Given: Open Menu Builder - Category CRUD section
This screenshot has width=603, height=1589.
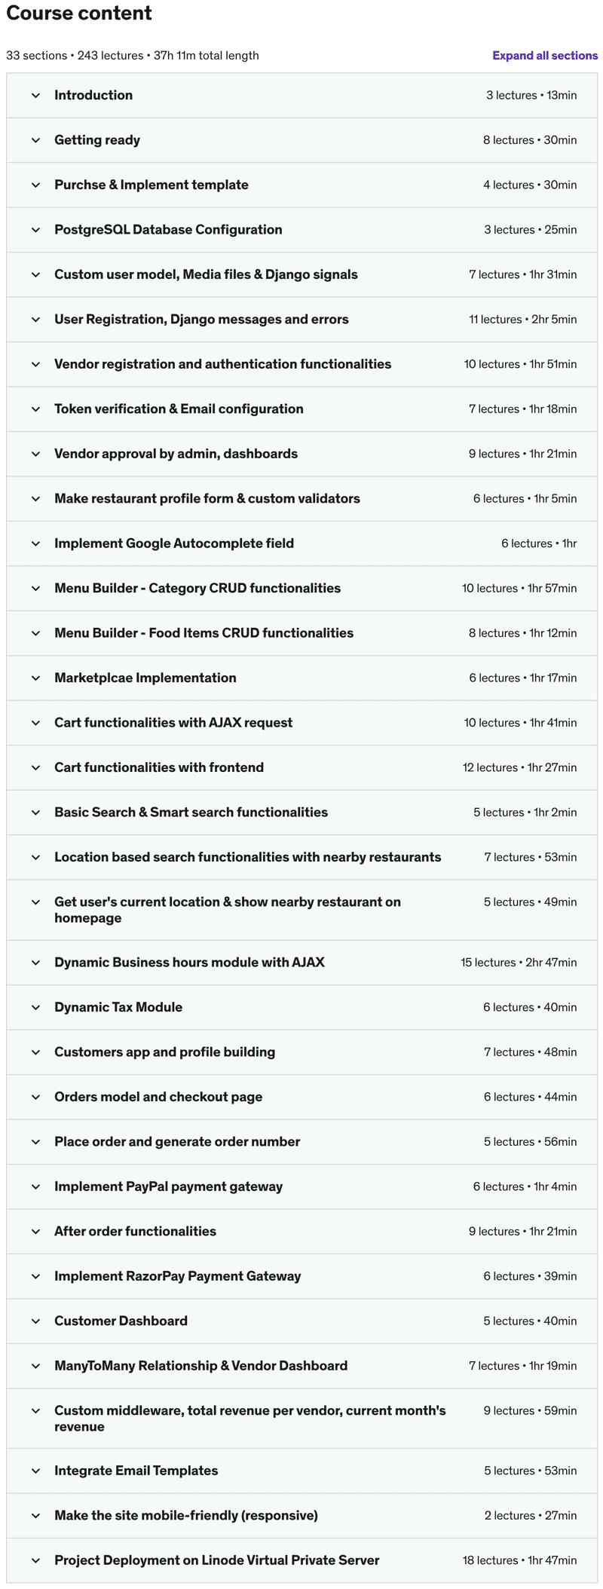Looking at the screenshot, I should point(197,589).
